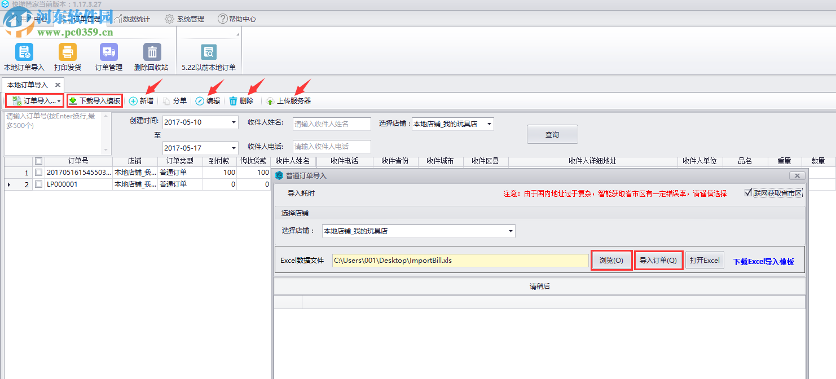Click the ribbon group expander arrow
The height and width of the screenshot is (379, 836).
pyautogui.click(x=238, y=34)
